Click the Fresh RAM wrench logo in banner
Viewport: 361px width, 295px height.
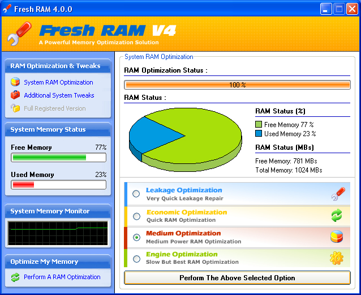pyautogui.click(x=19, y=33)
